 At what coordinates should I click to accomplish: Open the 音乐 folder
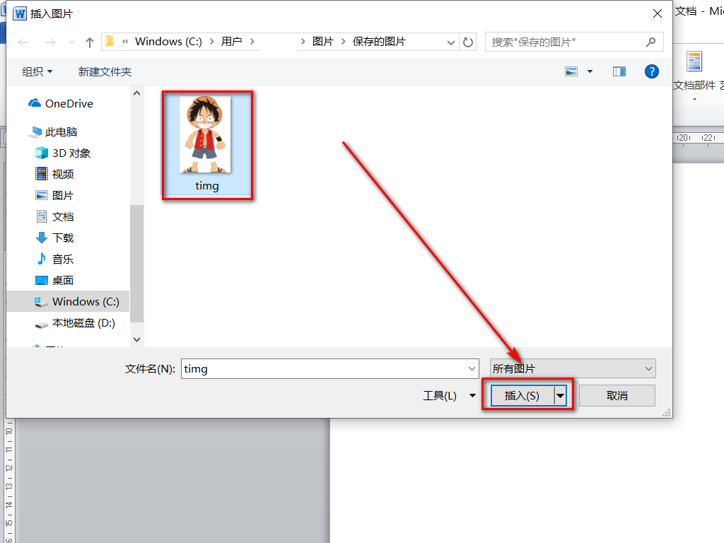(54, 259)
